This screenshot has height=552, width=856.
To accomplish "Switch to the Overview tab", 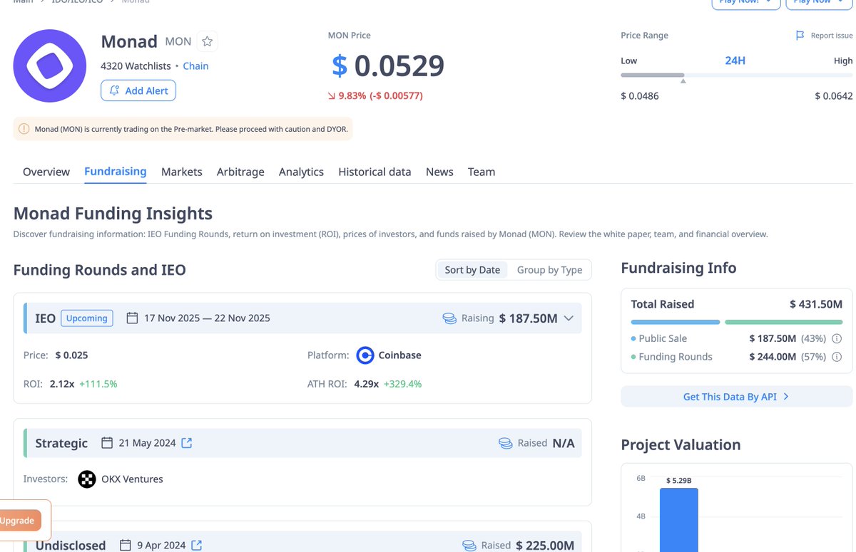I will pos(46,172).
